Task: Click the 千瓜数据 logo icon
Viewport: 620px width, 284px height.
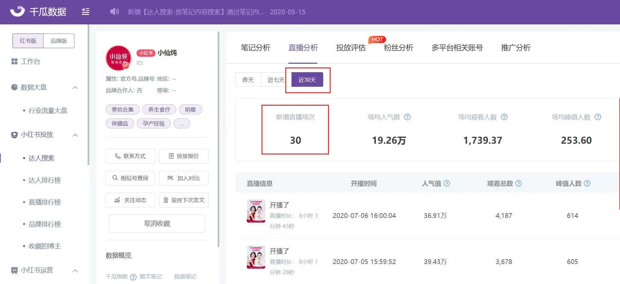Action: [x=17, y=12]
